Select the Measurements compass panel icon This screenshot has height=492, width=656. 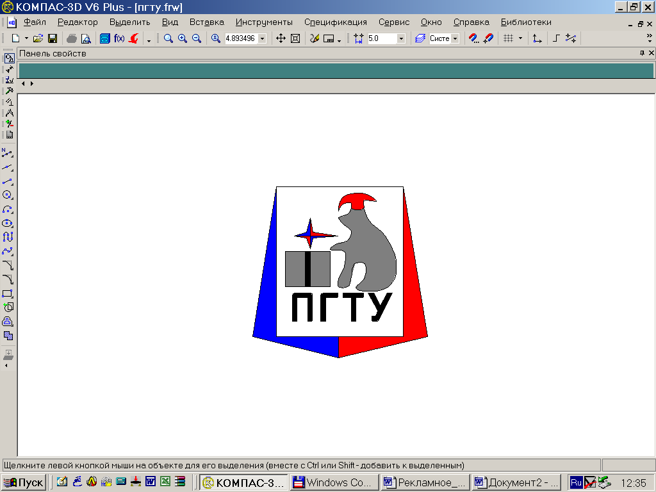[9, 113]
